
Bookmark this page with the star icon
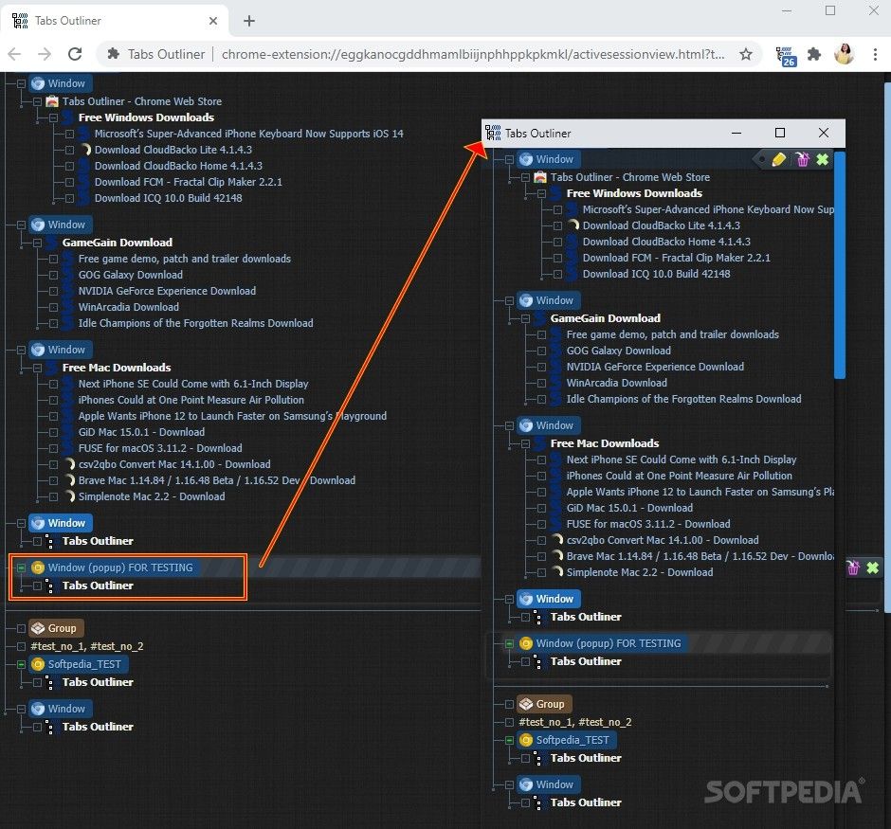[x=746, y=54]
